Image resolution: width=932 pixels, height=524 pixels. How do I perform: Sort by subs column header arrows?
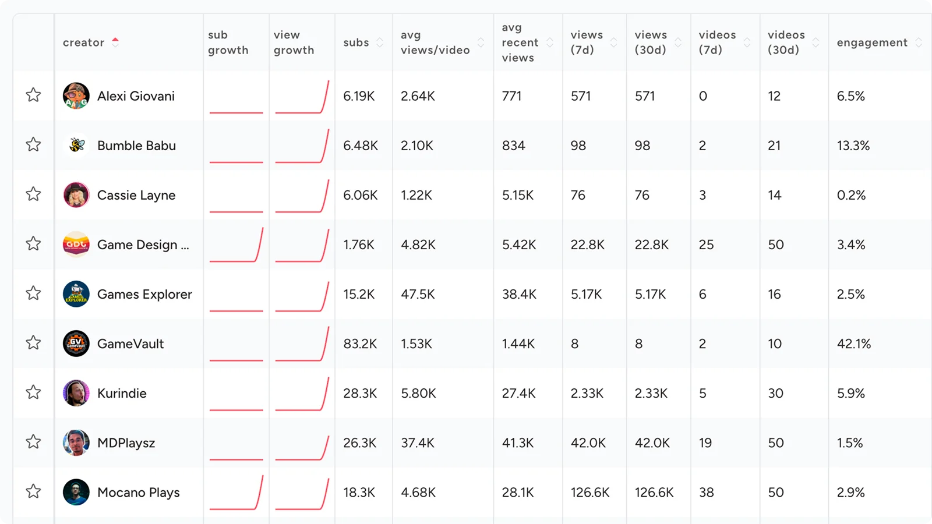tap(380, 43)
